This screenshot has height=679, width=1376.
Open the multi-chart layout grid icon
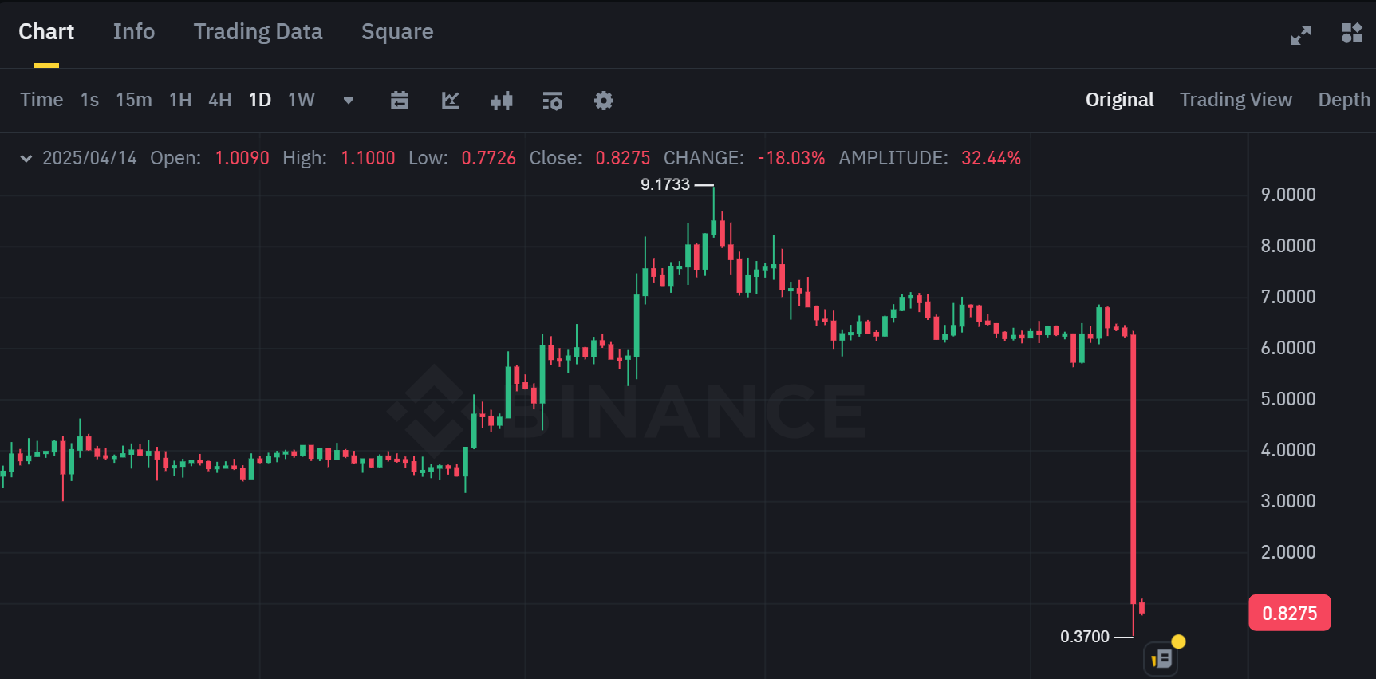(x=1351, y=34)
